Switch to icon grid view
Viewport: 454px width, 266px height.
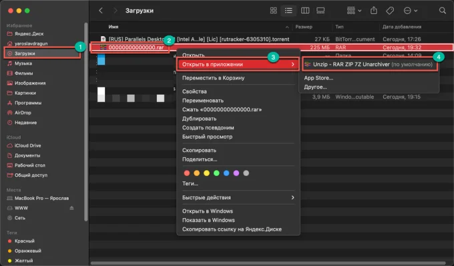[x=273, y=11]
